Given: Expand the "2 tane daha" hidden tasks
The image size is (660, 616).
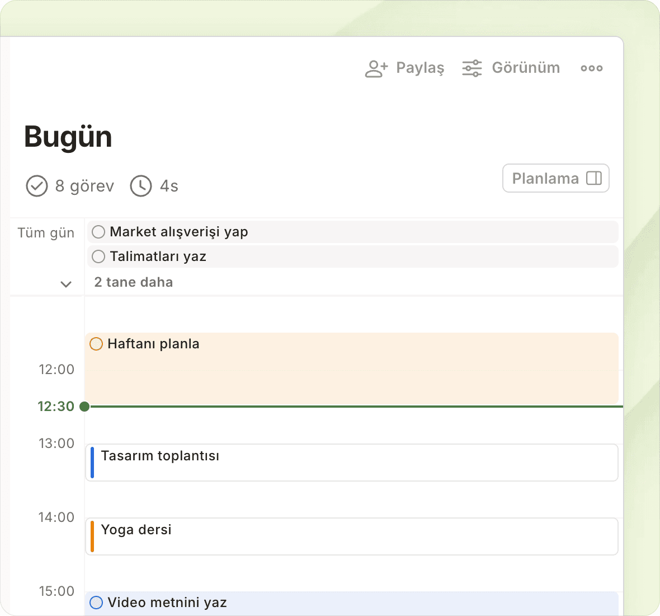Looking at the screenshot, I should (134, 282).
